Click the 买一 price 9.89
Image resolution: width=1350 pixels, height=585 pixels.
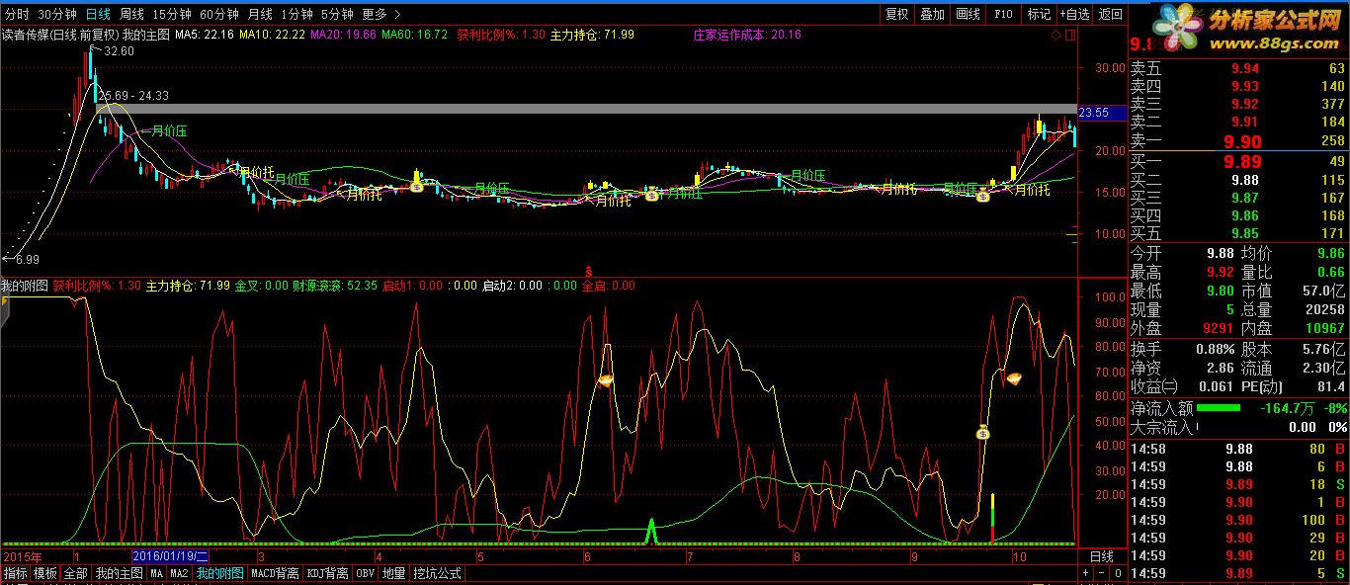[x=1242, y=161]
